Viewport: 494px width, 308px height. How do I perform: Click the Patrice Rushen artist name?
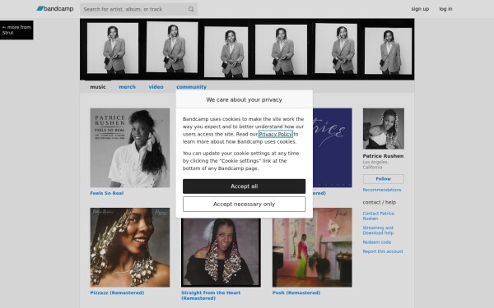coord(383,156)
